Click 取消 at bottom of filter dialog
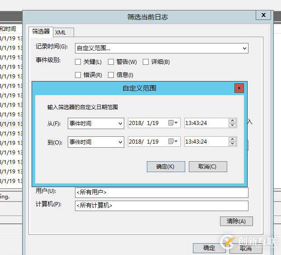 click(246, 248)
